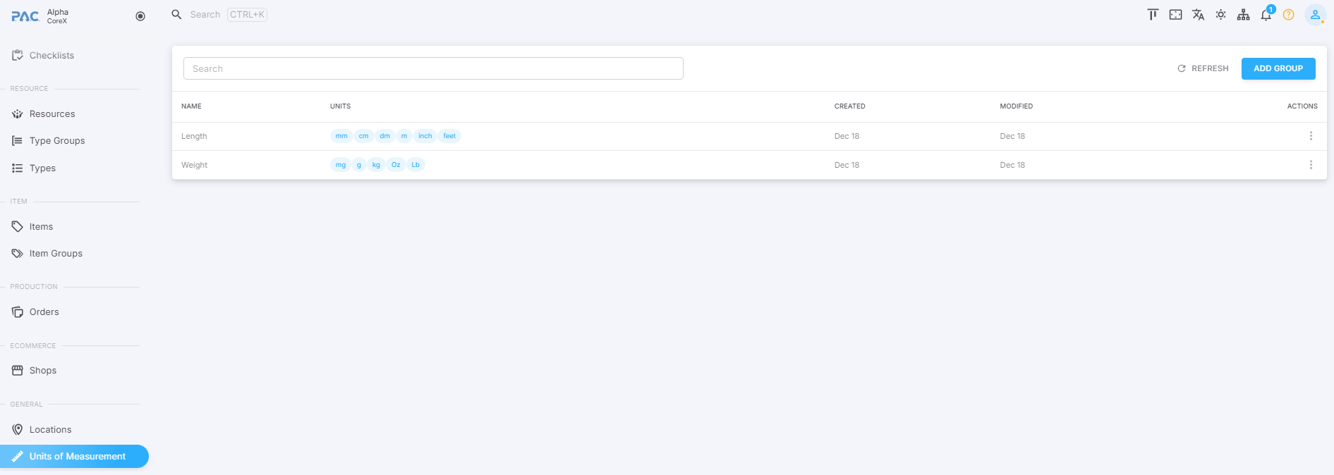Click the translate language icon
The width and height of the screenshot is (1334, 475).
click(x=1198, y=15)
